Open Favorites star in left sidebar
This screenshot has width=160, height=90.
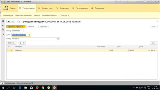[x=3, y=25]
